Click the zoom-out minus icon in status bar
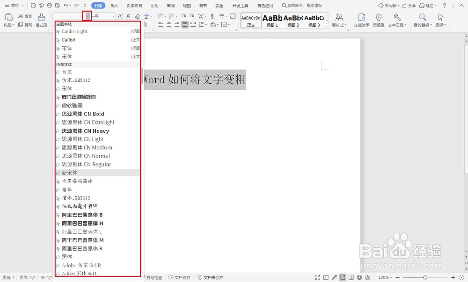Screen dimensions: 468x282 tap(397, 277)
